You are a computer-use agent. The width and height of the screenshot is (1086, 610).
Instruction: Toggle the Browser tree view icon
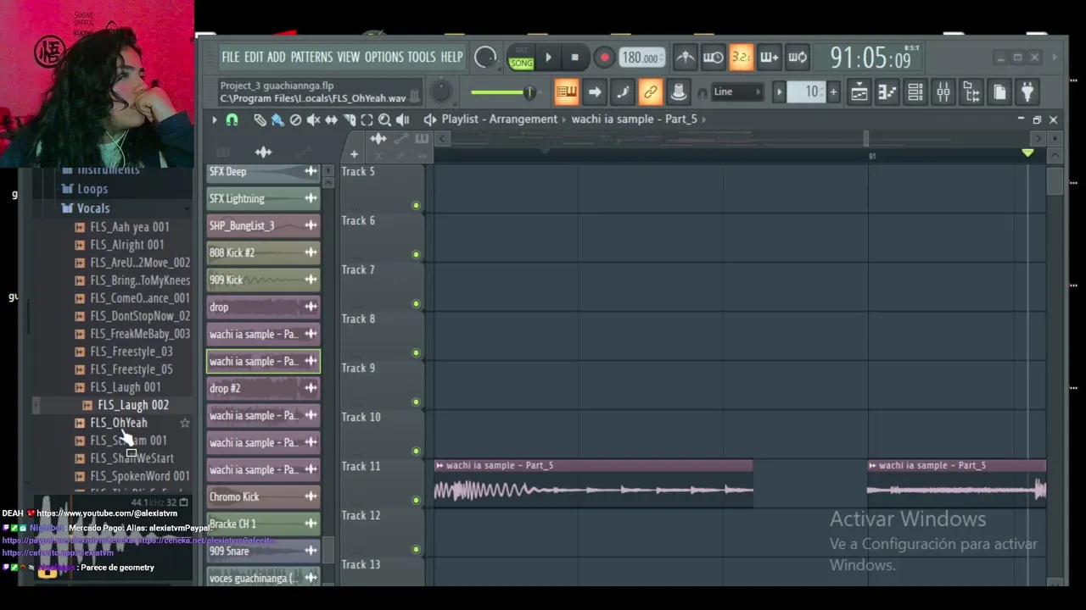tap(971, 91)
